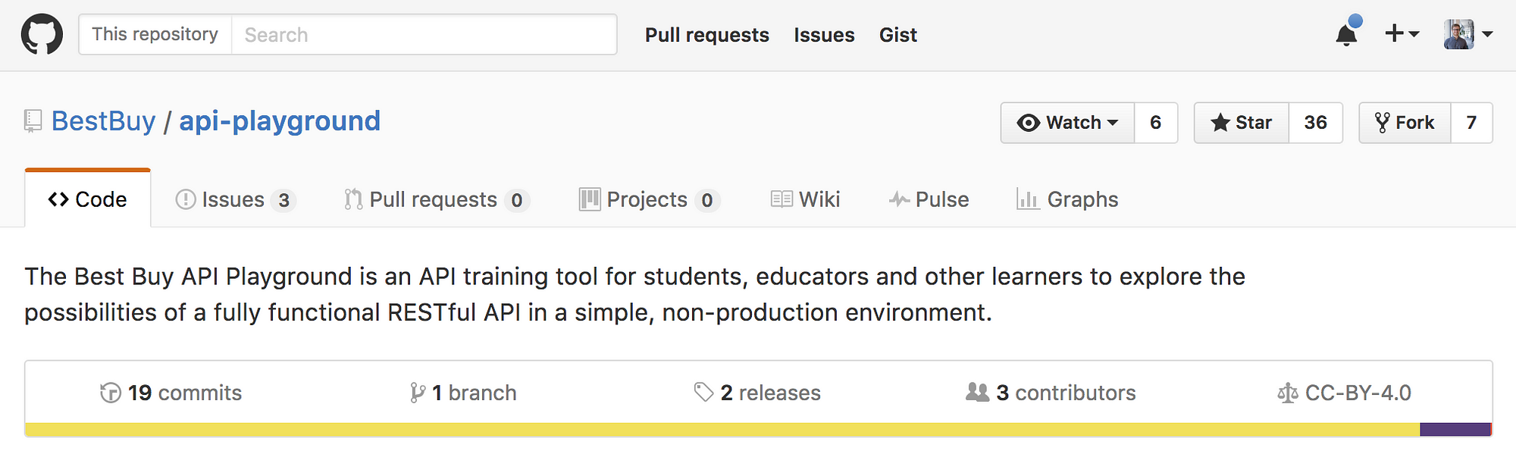Open Issues in top navigation
The image size is (1516, 454).
[x=824, y=35]
